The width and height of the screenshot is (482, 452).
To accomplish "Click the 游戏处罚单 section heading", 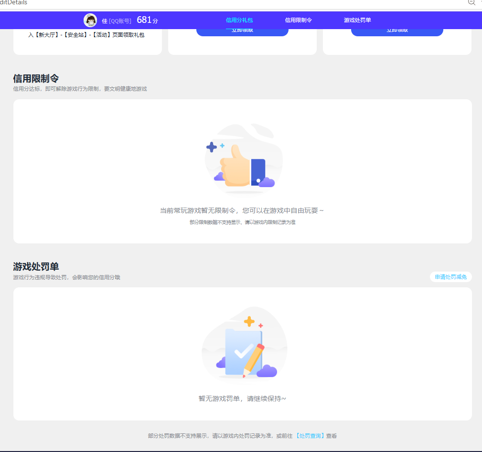I will (36, 266).
